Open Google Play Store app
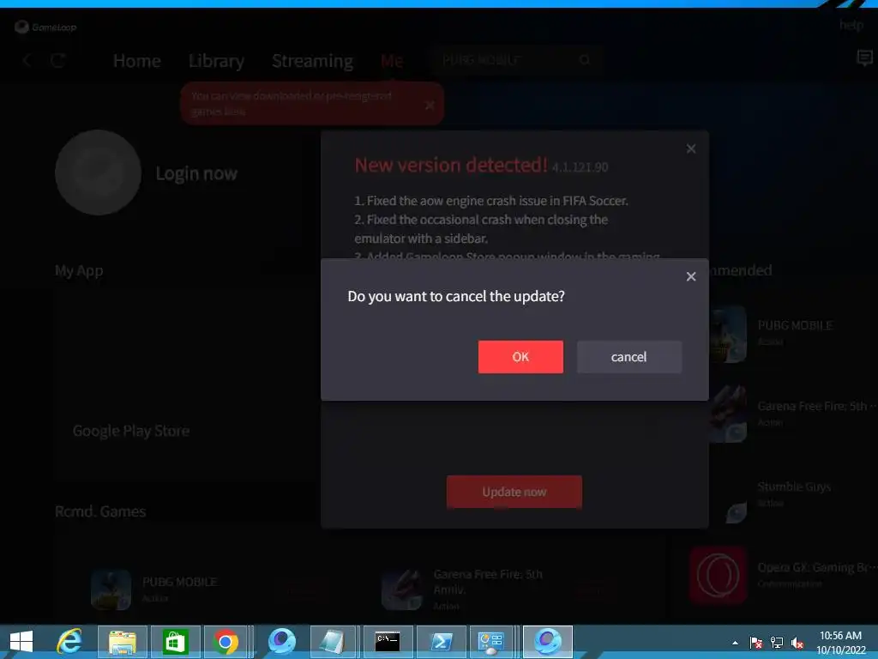This screenshot has height=659, width=878. pyautogui.click(x=131, y=431)
